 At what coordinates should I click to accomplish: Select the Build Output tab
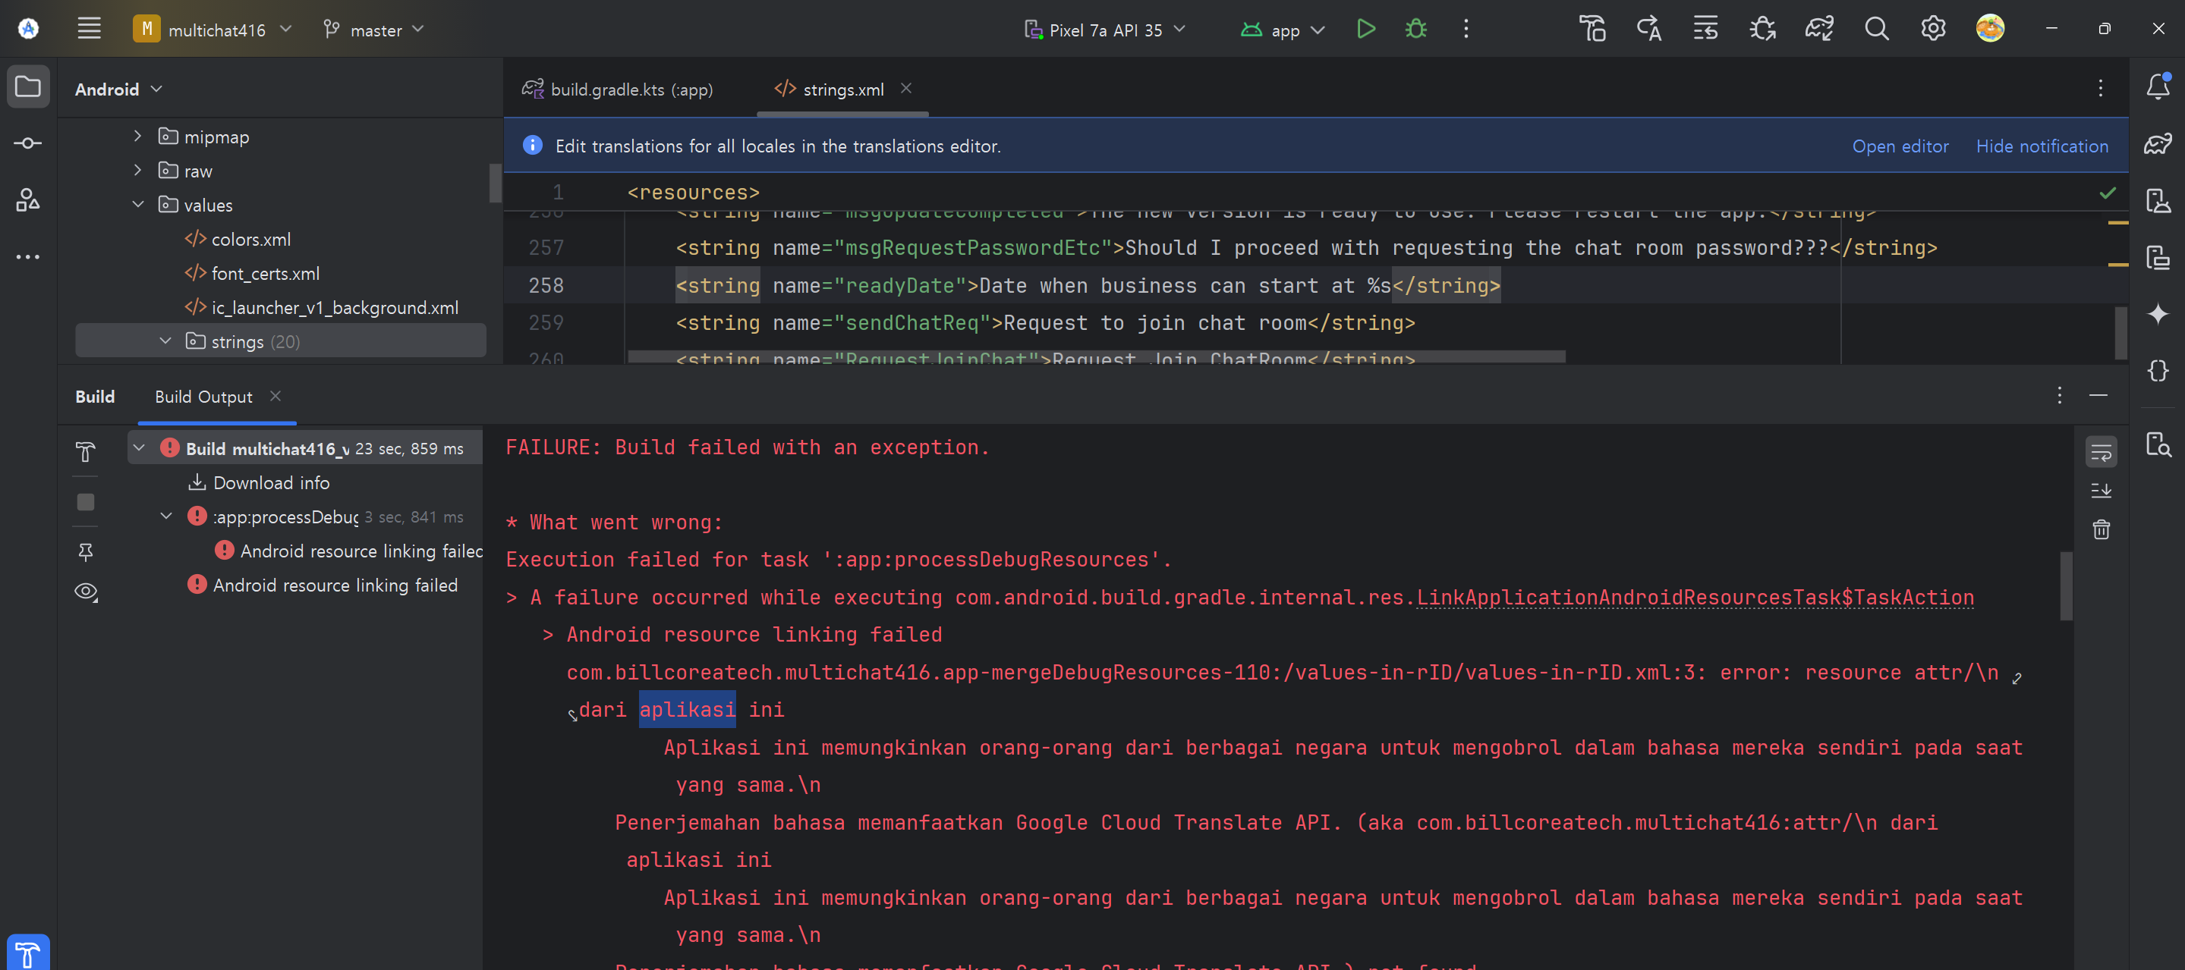[x=203, y=397]
